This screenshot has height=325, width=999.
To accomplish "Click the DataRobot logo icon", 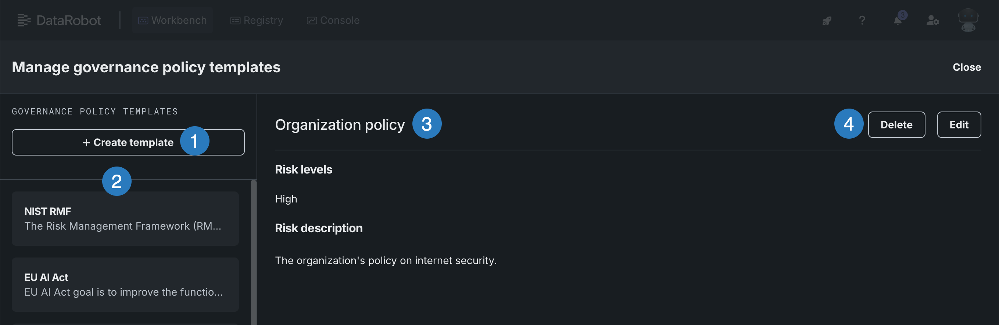I will click(24, 20).
